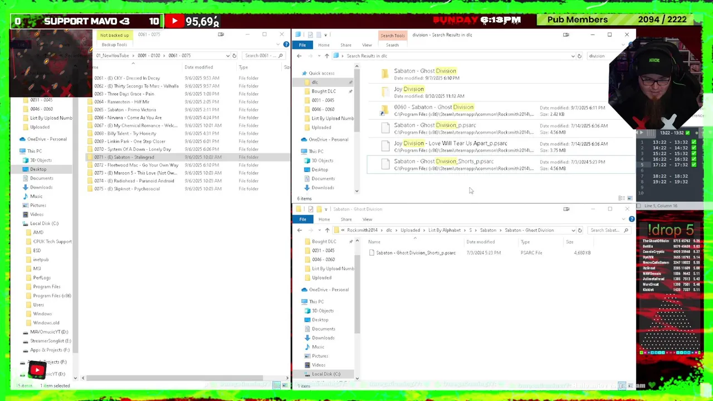This screenshot has width=713, height=401.
Task: Open Search tab under Search Tools
Action: 392,45
